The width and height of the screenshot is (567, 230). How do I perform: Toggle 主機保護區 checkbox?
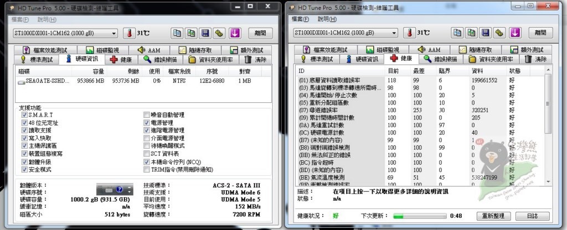point(24,146)
